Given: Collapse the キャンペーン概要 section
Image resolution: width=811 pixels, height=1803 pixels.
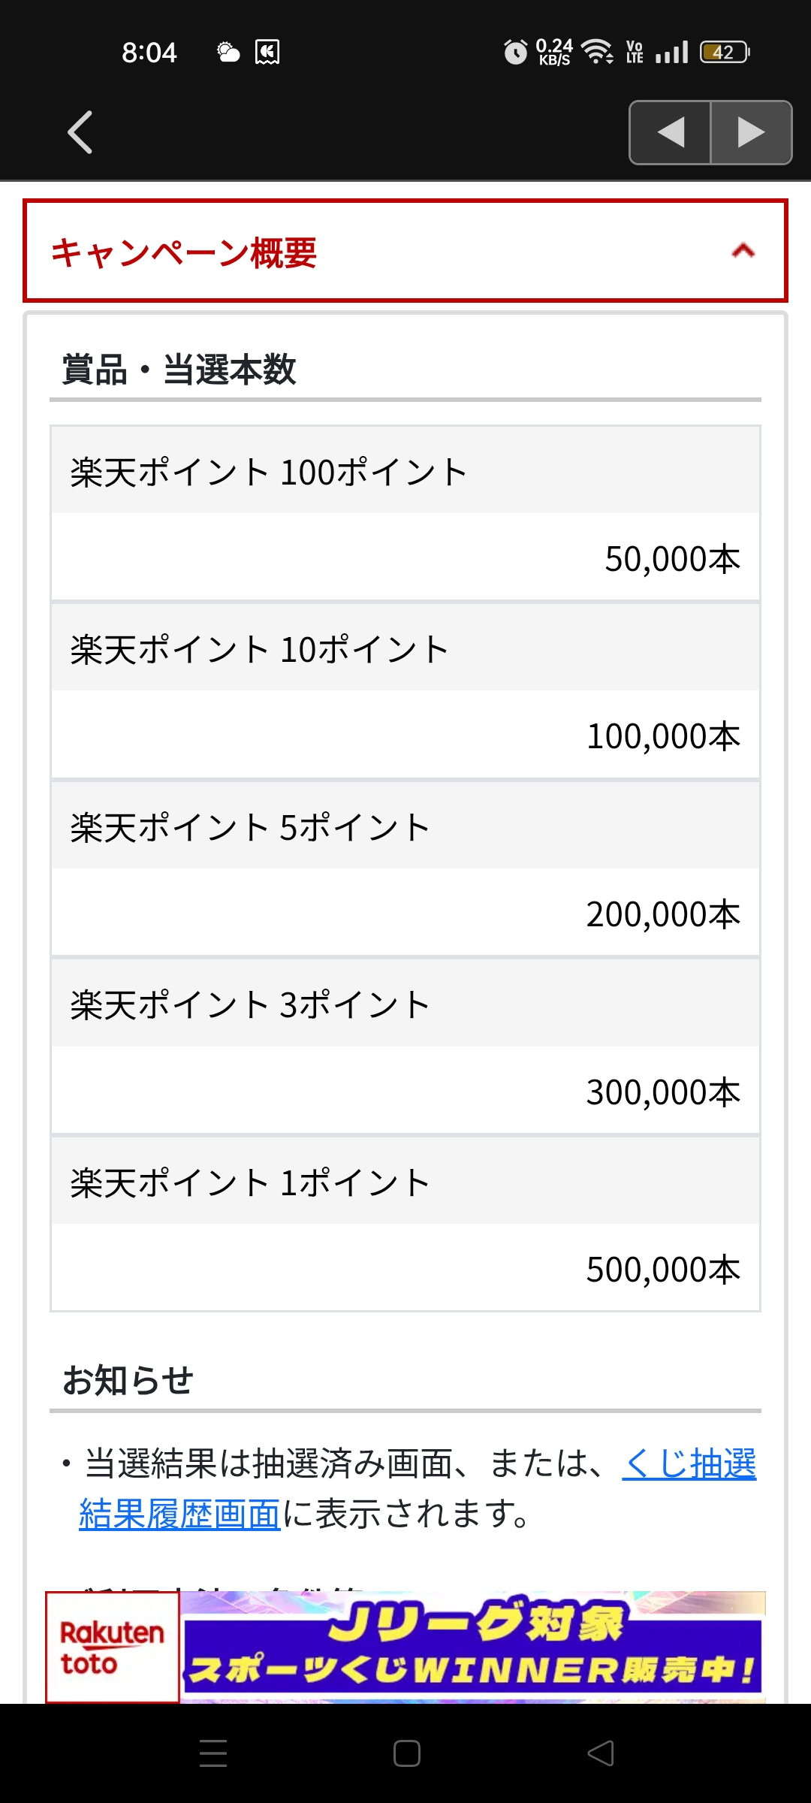Looking at the screenshot, I should [x=405, y=251].
